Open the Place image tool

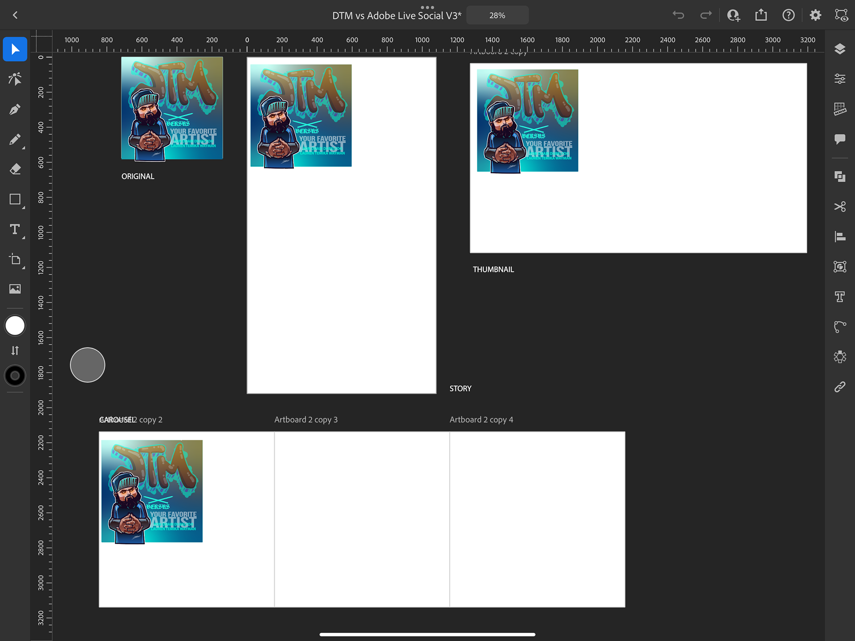tap(15, 289)
